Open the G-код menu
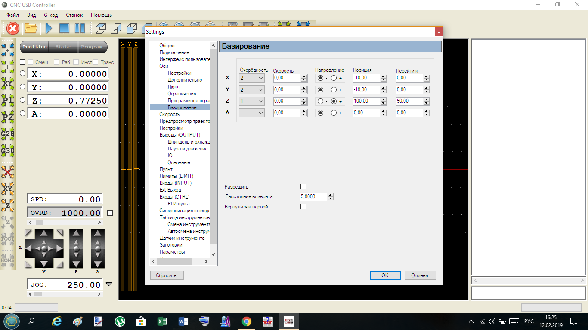This screenshot has width=588, height=330. click(x=51, y=15)
